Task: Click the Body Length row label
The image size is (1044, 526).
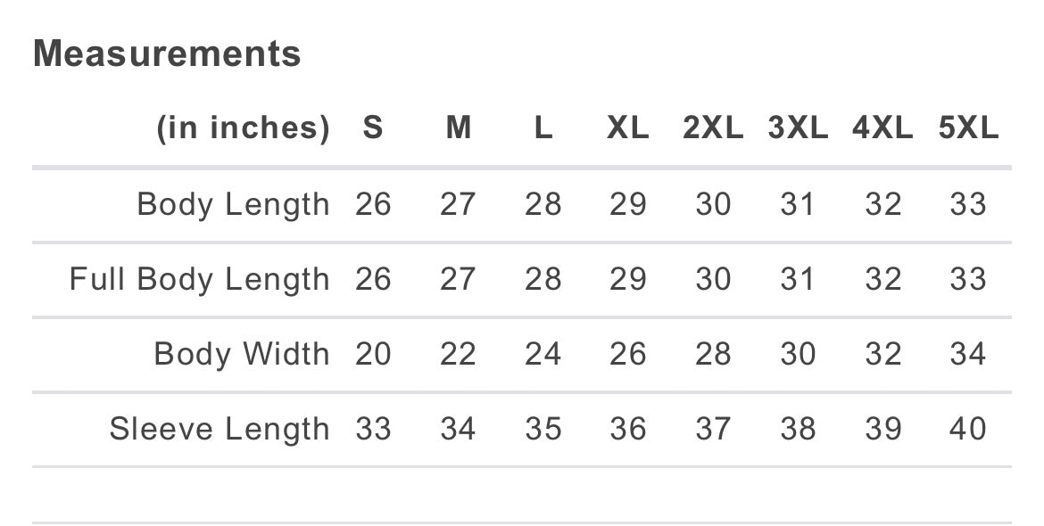Action: 233,205
